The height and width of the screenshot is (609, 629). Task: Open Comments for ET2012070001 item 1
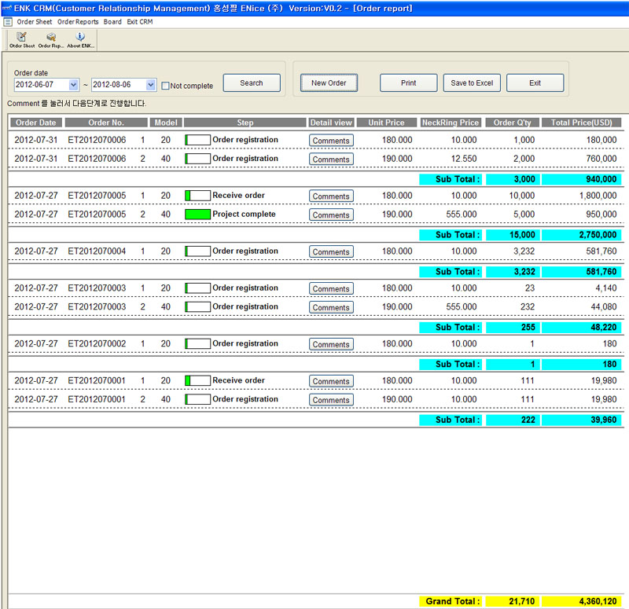pos(331,381)
